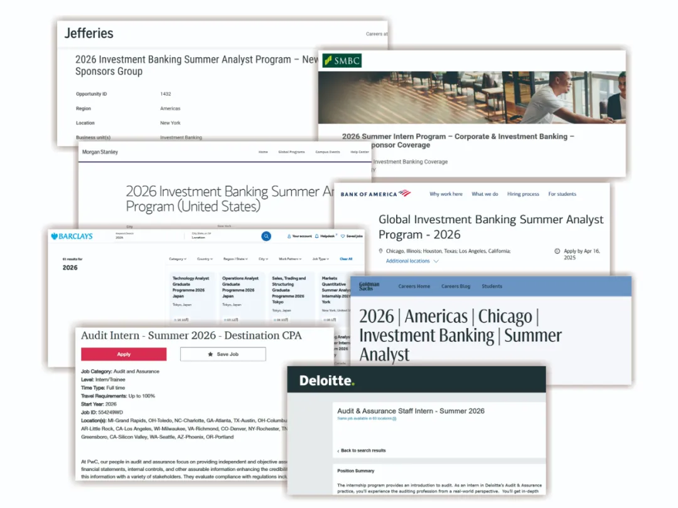The height and width of the screenshot is (508, 678).
Task: Click Position Summary heading on Deloitte
Action: coord(355,471)
